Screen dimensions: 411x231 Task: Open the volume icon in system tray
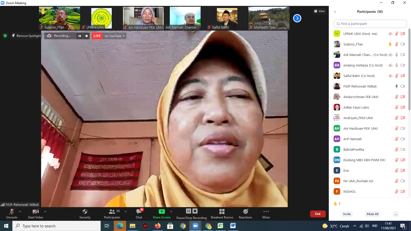(x=367, y=226)
